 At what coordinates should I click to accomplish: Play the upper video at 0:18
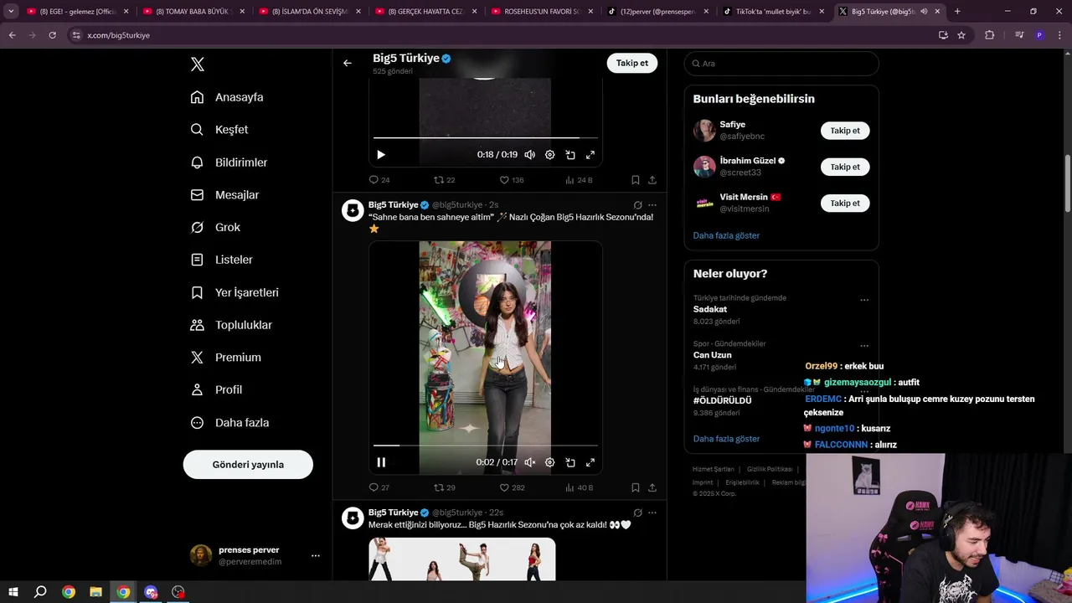[381, 155]
